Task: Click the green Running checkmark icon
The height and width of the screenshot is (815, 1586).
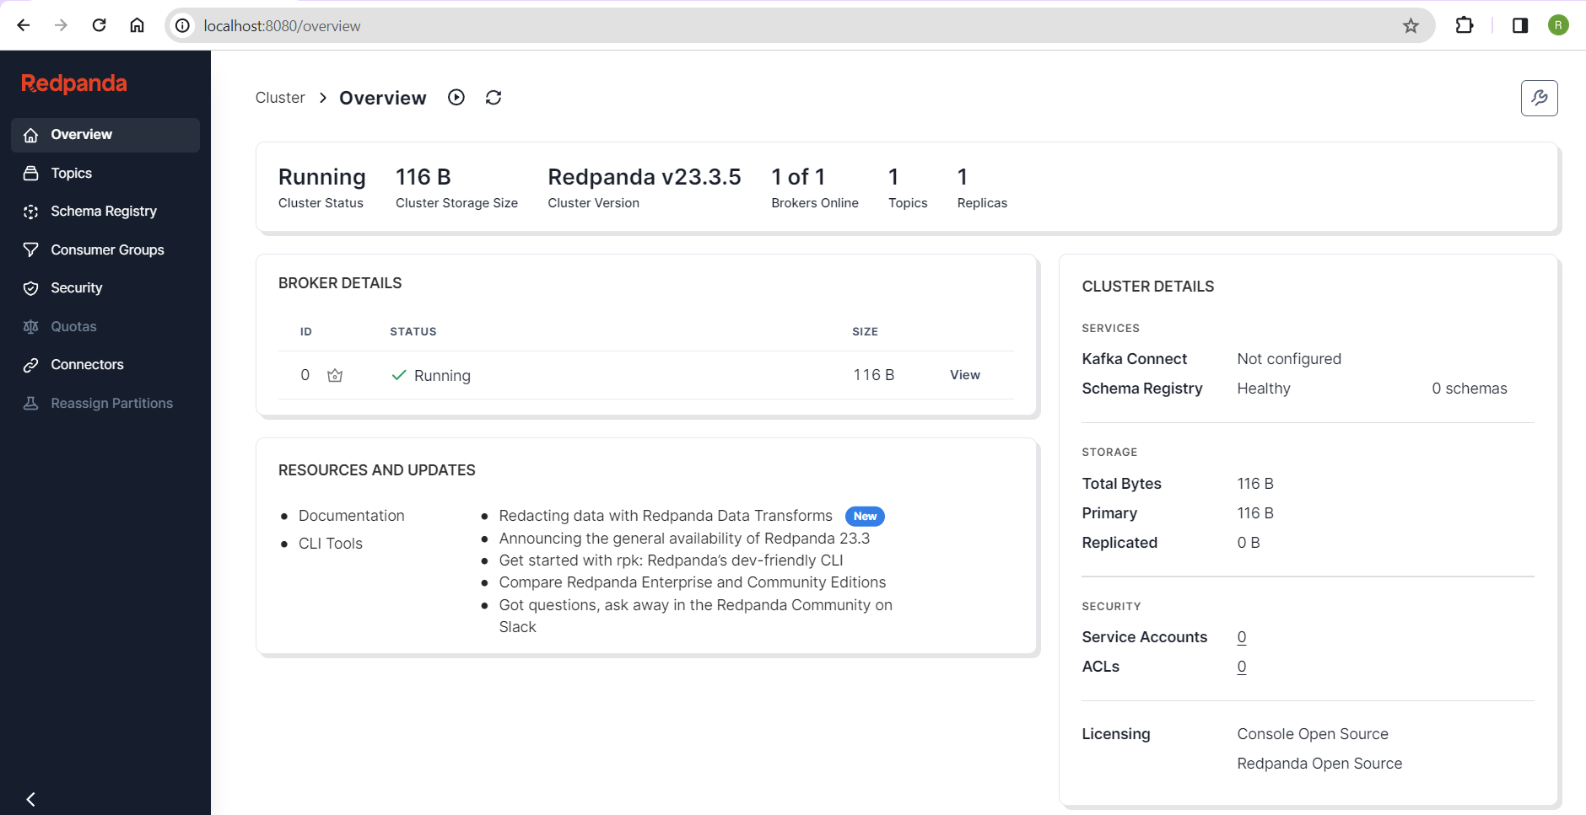Action: point(399,375)
